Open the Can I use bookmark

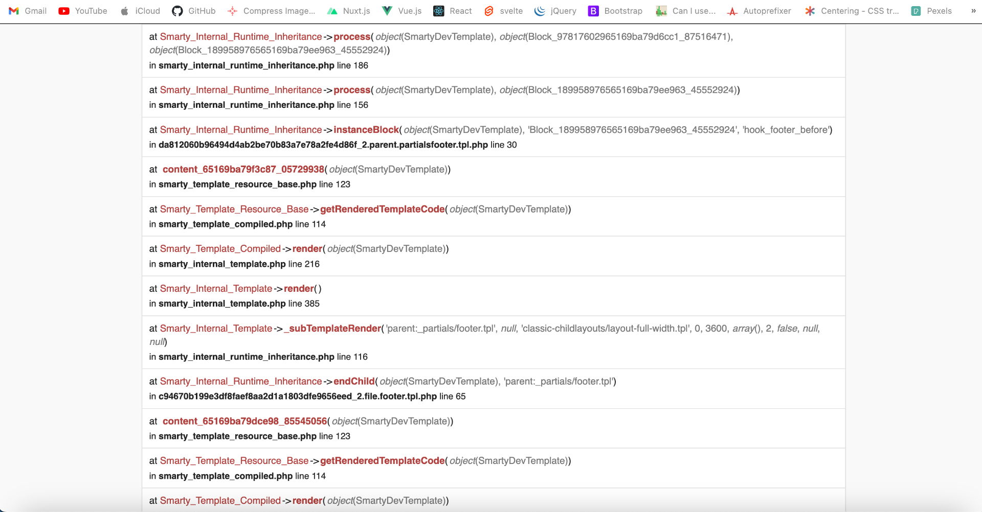tap(686, 11)
